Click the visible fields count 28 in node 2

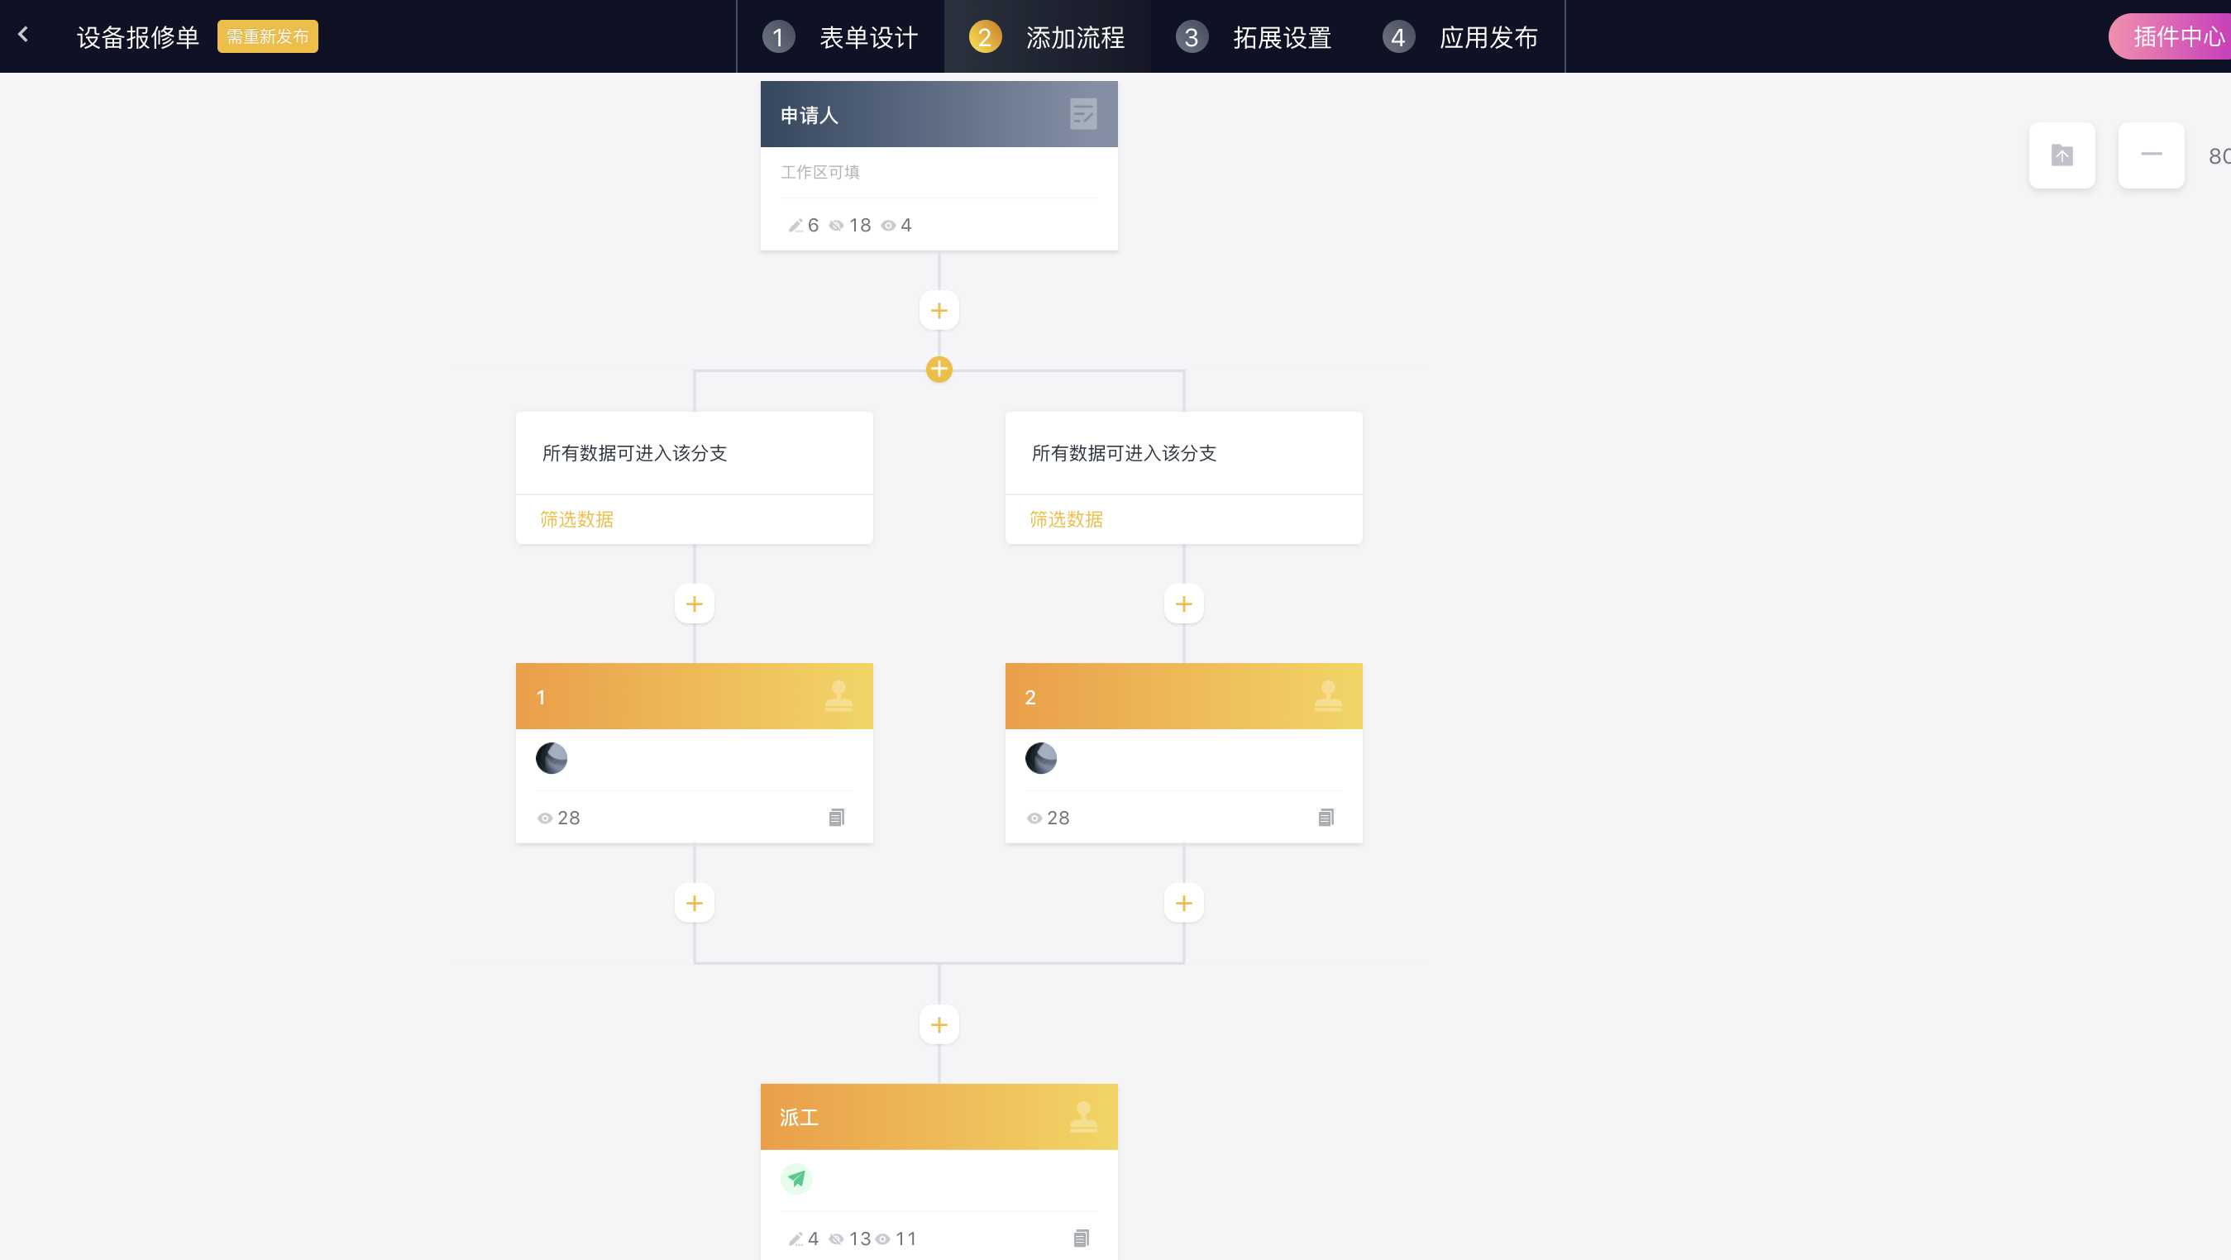coord(1048,818)
